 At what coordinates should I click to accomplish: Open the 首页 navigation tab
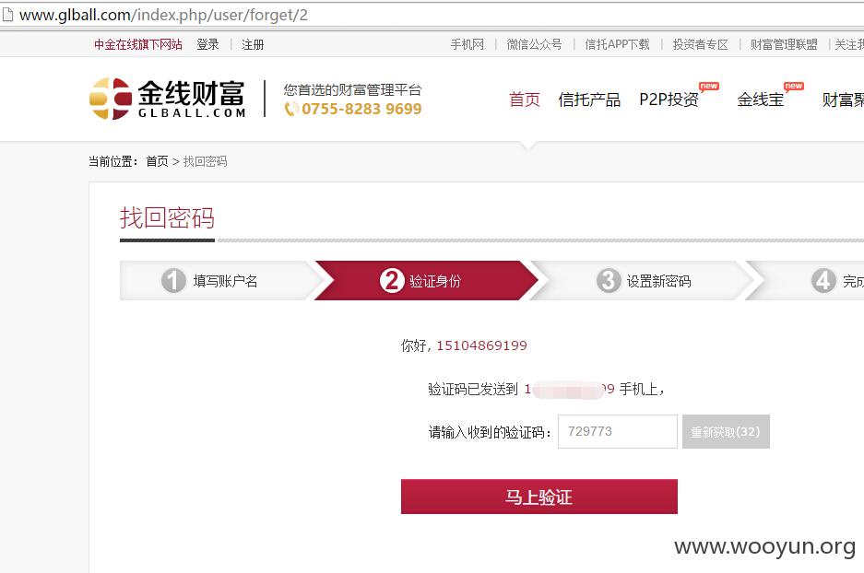click(524, 99)
